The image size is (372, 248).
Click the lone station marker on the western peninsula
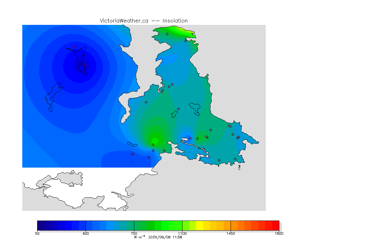point(146,102)
